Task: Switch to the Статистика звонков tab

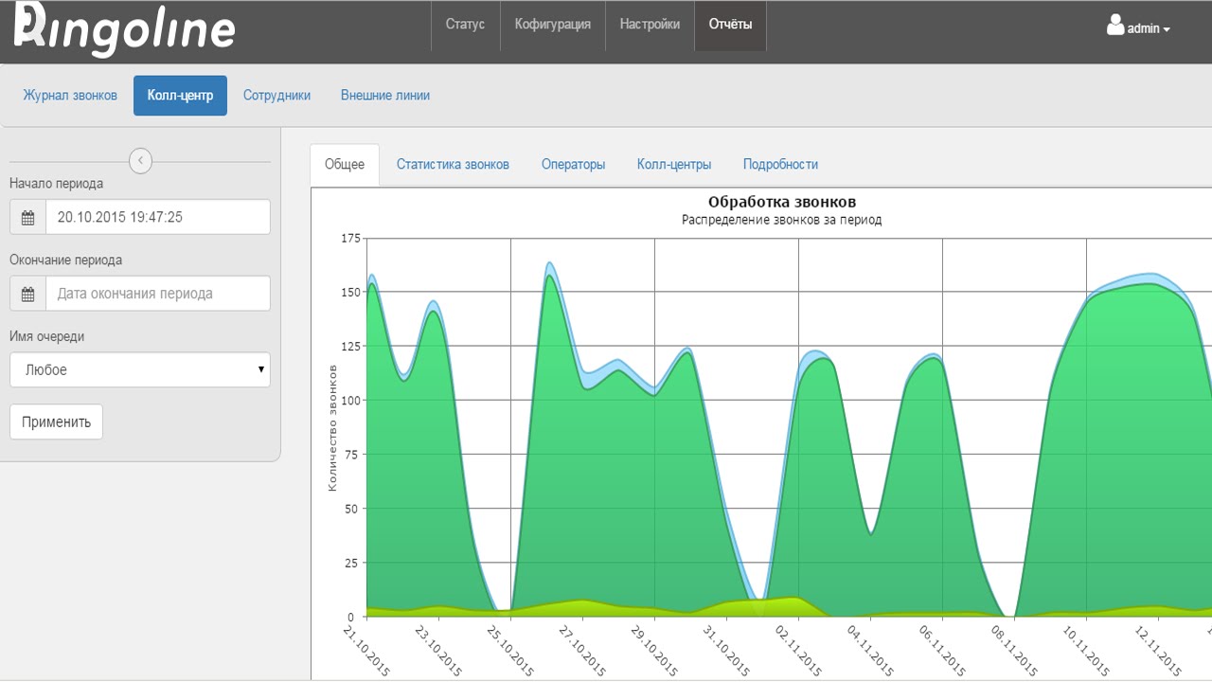Action: coord(453,165)
